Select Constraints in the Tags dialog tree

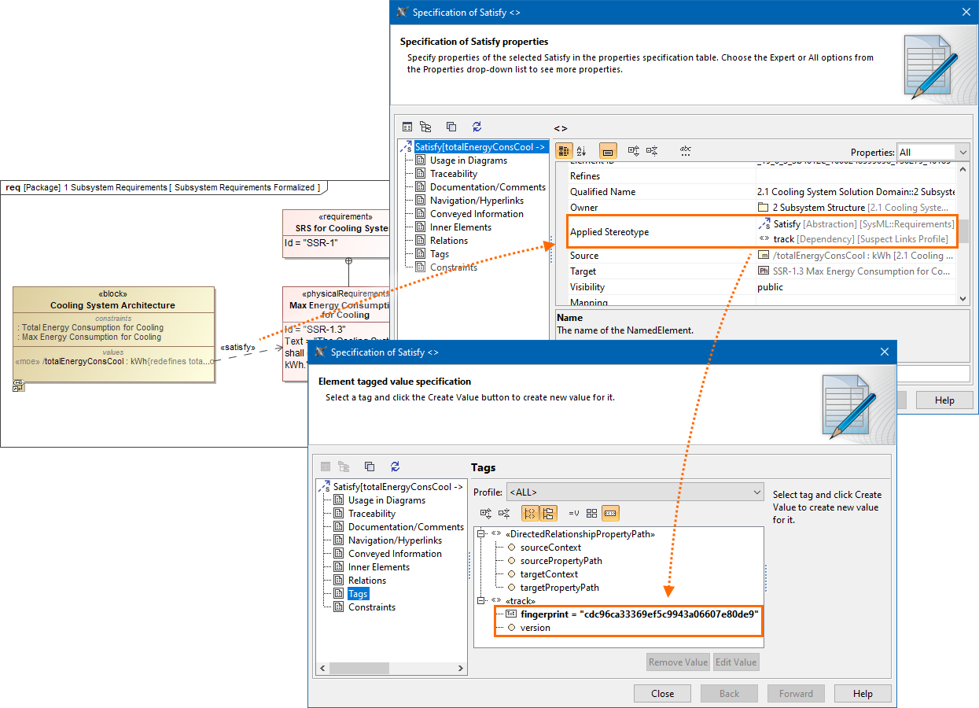(371, 607)
